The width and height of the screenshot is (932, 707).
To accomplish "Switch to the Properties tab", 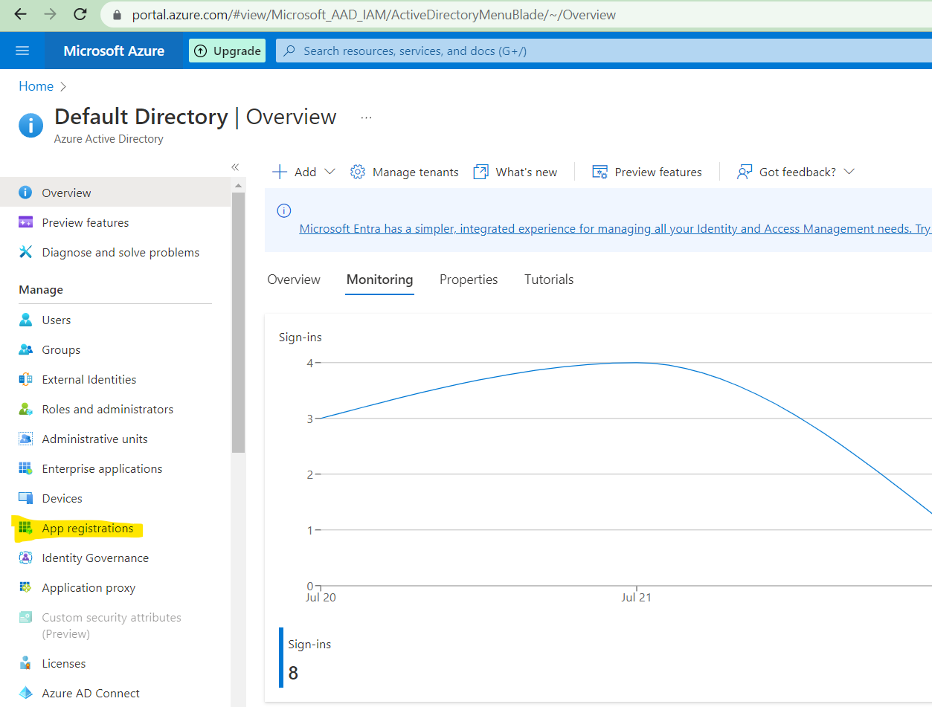I will coord(469,280).
